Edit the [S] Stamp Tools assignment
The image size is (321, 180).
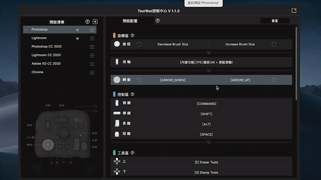point(206,172)
